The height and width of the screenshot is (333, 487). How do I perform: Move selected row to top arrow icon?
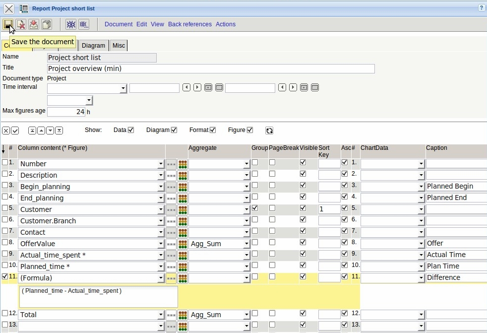coord(32,131)
